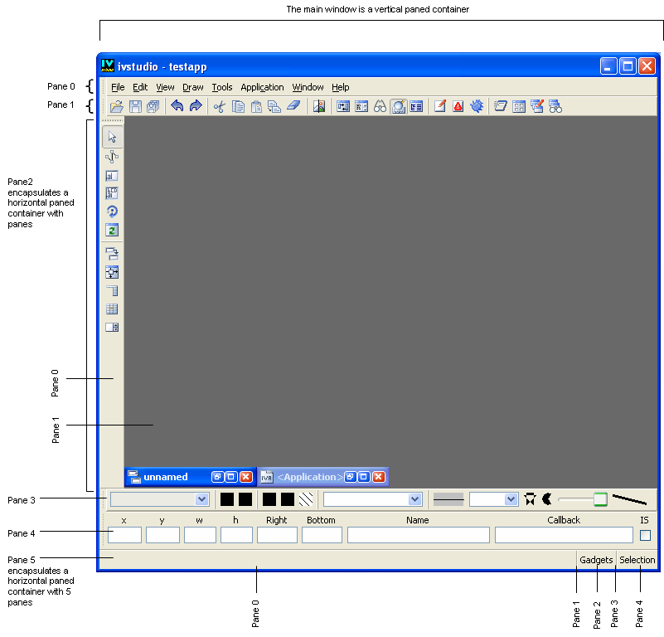Click the Cut scissors icon
Viewport: 664px width, 637px height.
219,106
